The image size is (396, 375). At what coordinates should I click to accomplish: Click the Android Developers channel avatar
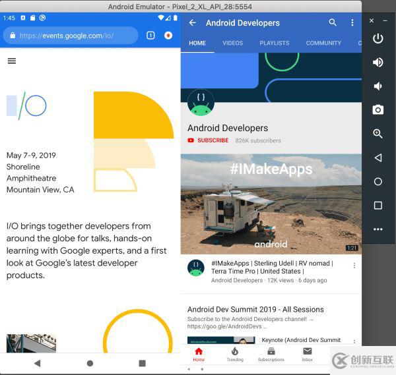coord(201,103)
